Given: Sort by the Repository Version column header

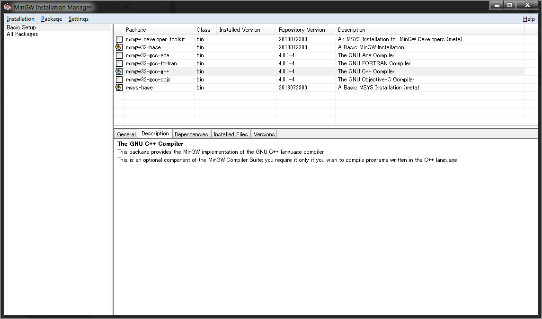Looking at the screenshot, I should pyautogui.click(x=302, y=30).
